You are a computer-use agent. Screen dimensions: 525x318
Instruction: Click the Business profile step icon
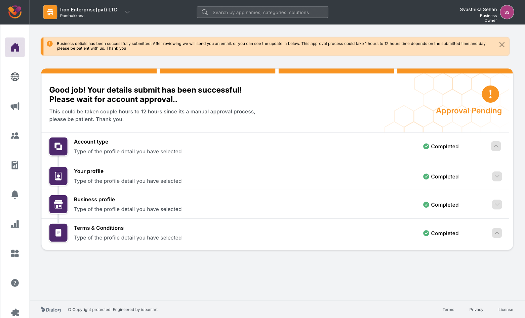pyautogui.click(x=58, y=204)
